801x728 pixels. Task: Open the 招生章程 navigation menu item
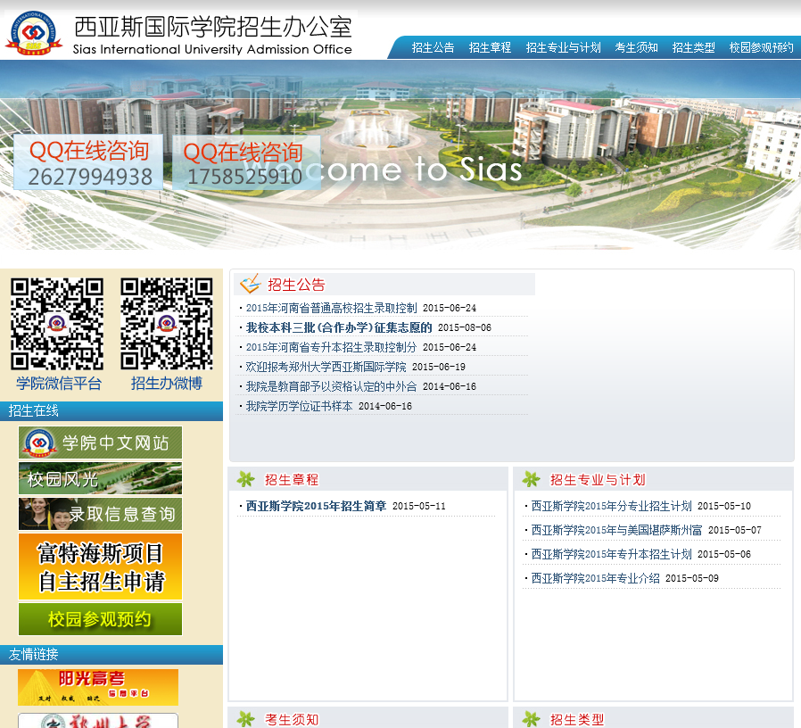[x=490, y=48]
